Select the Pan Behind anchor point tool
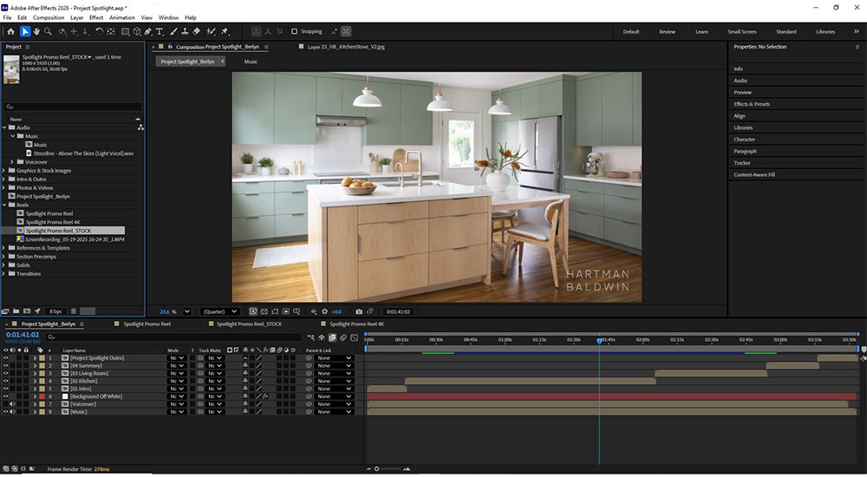 pyautogui.click(x=111, y=31)
